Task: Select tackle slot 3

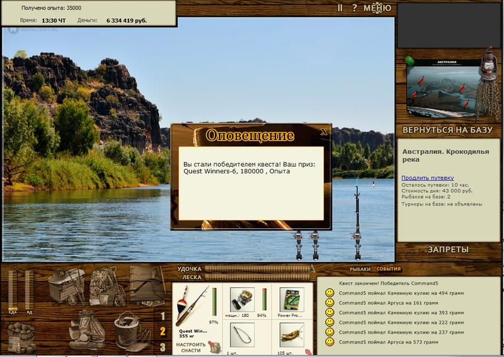Action: click(163, 347)
